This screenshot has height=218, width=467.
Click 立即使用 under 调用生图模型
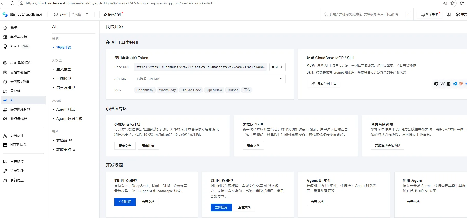coord(221,207)
